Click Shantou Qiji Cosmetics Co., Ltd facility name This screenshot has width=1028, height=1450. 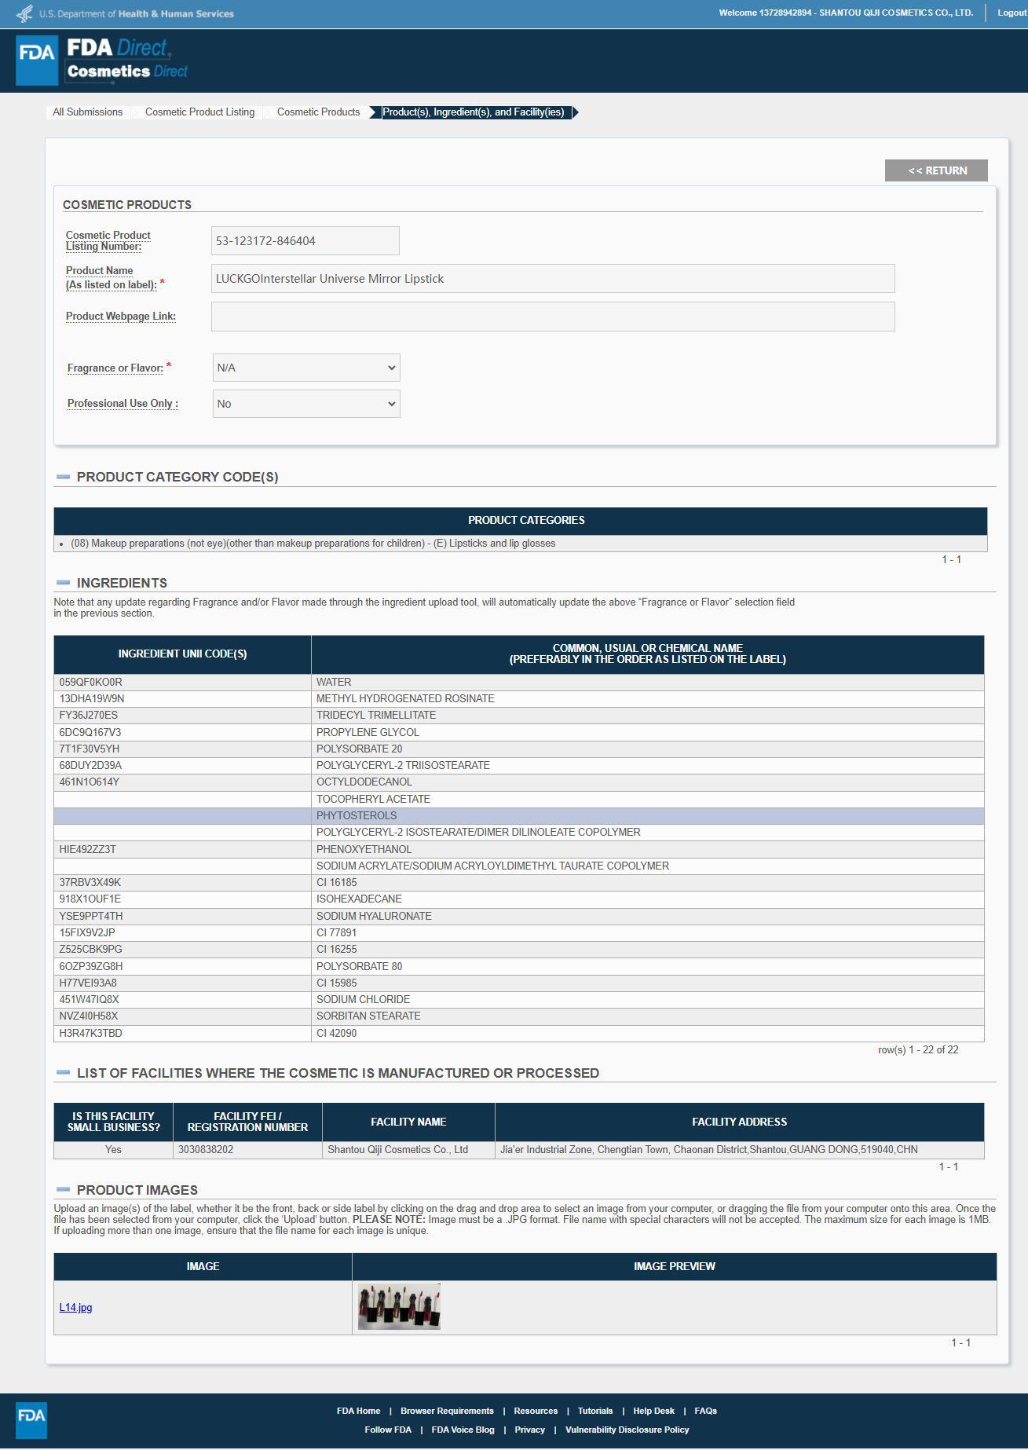pyautogui.click(x=397, y=1149)
